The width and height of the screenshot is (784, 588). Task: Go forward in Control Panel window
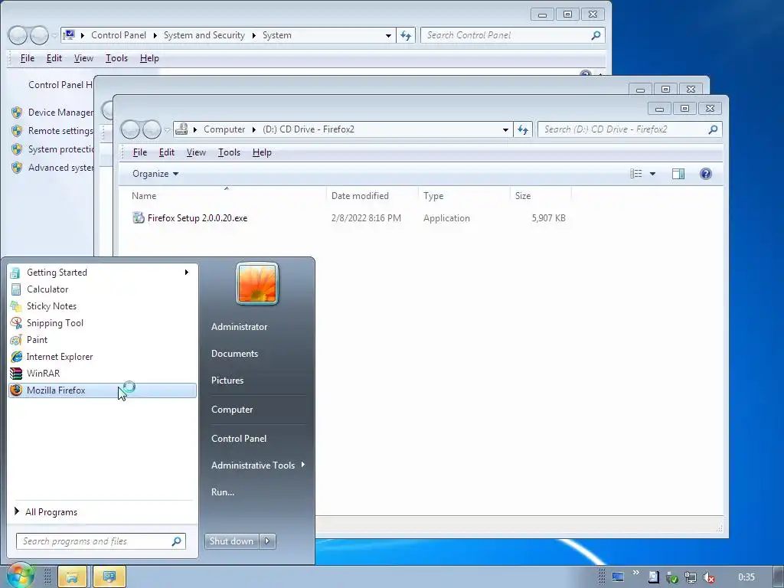tap(39, 35)
